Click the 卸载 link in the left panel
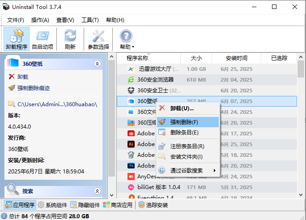The width and height of the screenshot is (306, 220). click(x=23, y=77)
